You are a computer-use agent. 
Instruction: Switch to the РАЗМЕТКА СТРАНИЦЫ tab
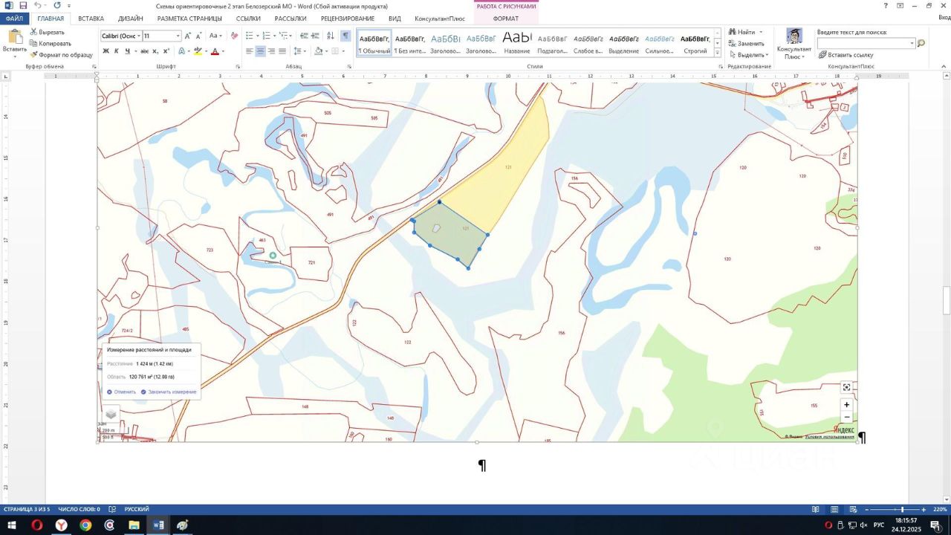click(x=189, y=18)
